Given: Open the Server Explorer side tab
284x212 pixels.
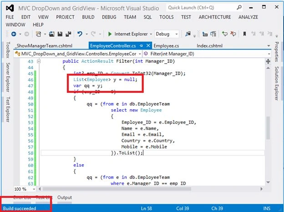Looking at the screenshot, I should click(8, 77).
